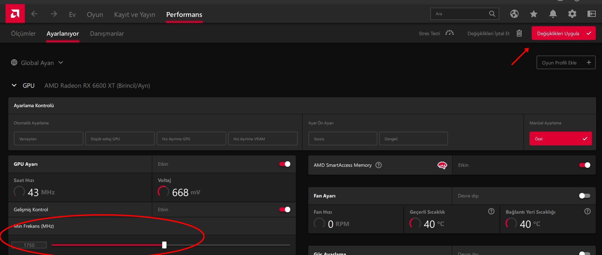Screen dimensions: 602x255
Task: Switch to Kayıt ve Yayın tab
Action: pyautogui.click(x=134, y=14)
